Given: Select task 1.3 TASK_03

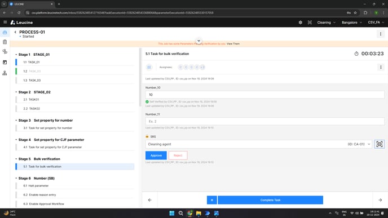Looking at the screenshot, I should [75, 81].
